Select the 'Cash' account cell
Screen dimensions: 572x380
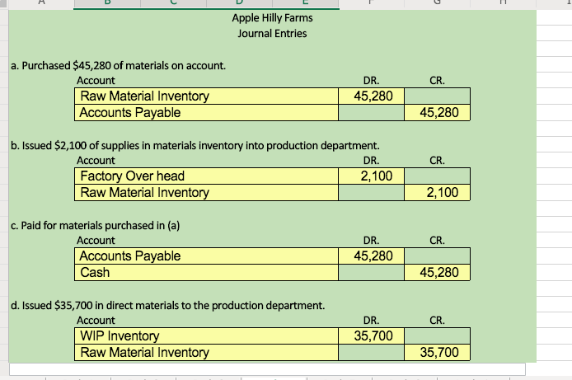(x=207, y=272)
